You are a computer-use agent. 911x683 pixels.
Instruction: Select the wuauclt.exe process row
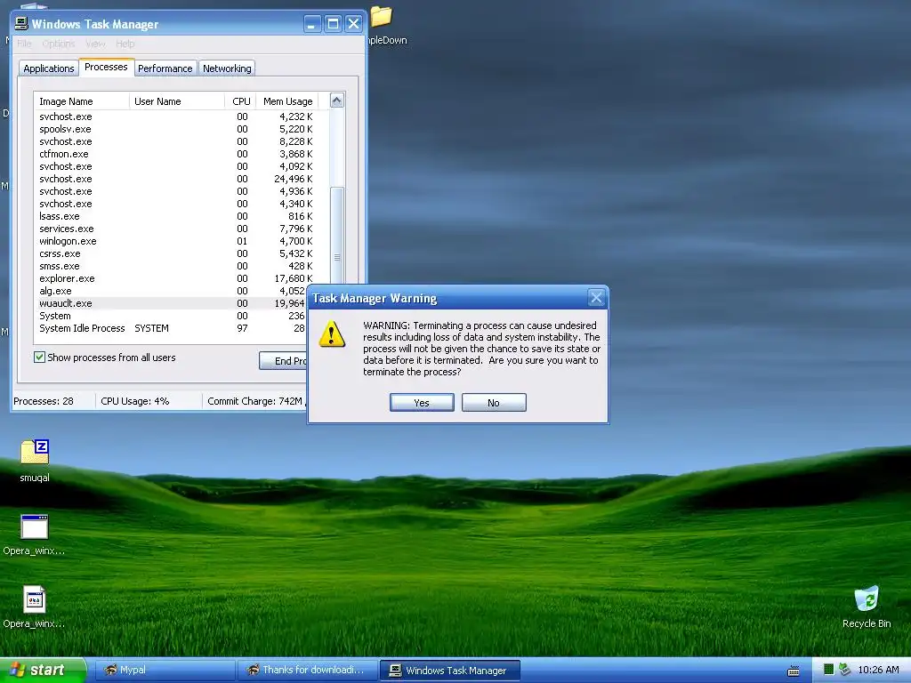click(172, 303)
